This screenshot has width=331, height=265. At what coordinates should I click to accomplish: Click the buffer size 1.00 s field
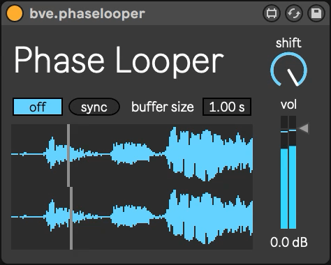pos(227,107)
